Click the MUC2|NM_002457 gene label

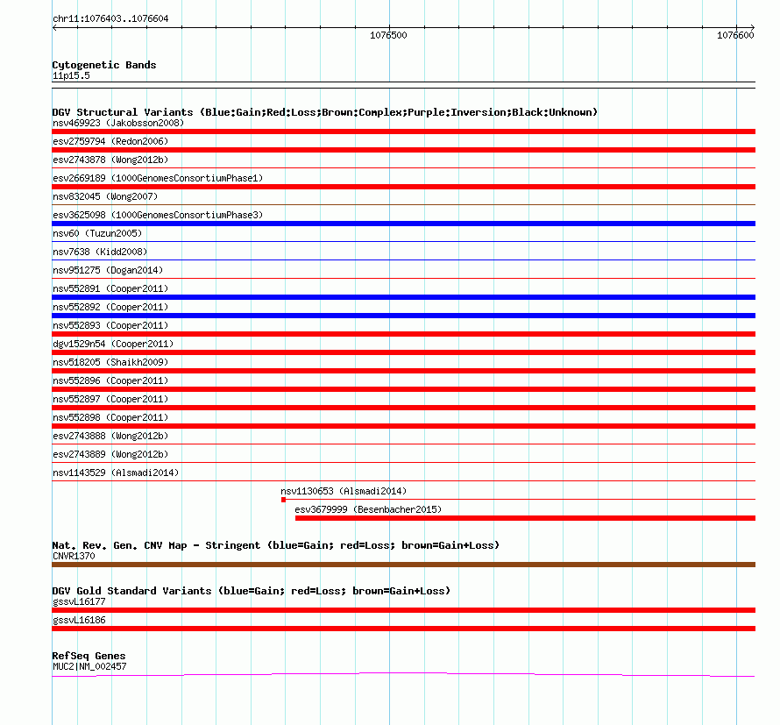click(x=89, y=666)
